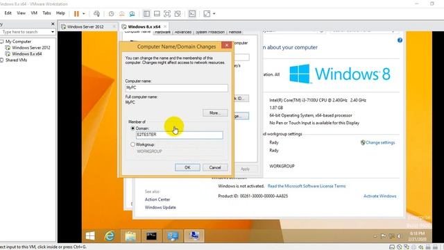Open the VM menu
The image size is (444, 250).
[34, 13]
